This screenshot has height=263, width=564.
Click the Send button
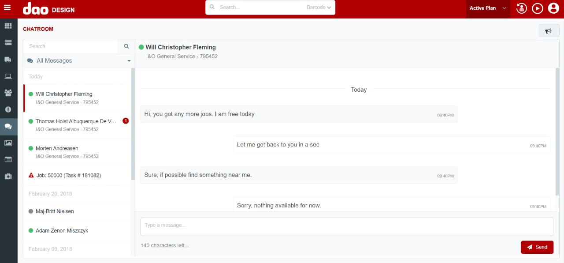pyautogui.click(x=537, y=247)
